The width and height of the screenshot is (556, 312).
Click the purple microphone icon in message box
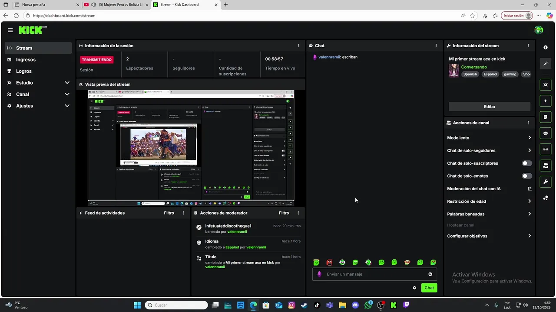[x=320, y=274]
